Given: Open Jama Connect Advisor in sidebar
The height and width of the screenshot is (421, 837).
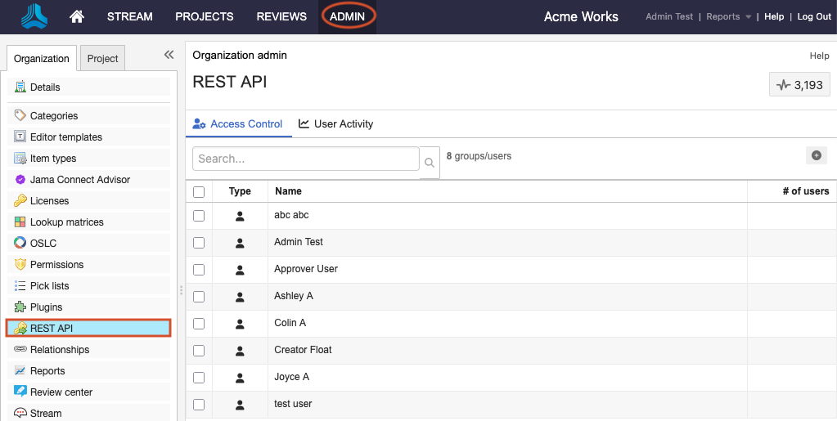Looking at the screenshot, I should 79,180.
